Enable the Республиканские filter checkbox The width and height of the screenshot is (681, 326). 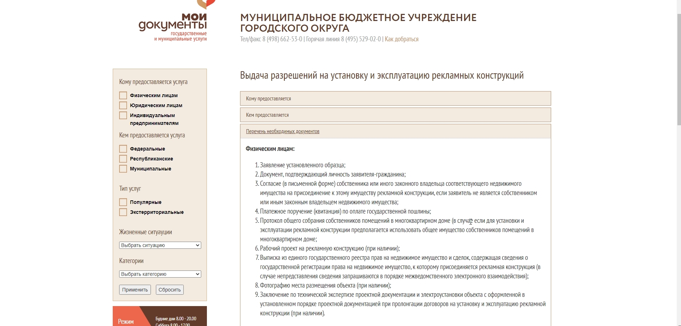coord(123,159)
